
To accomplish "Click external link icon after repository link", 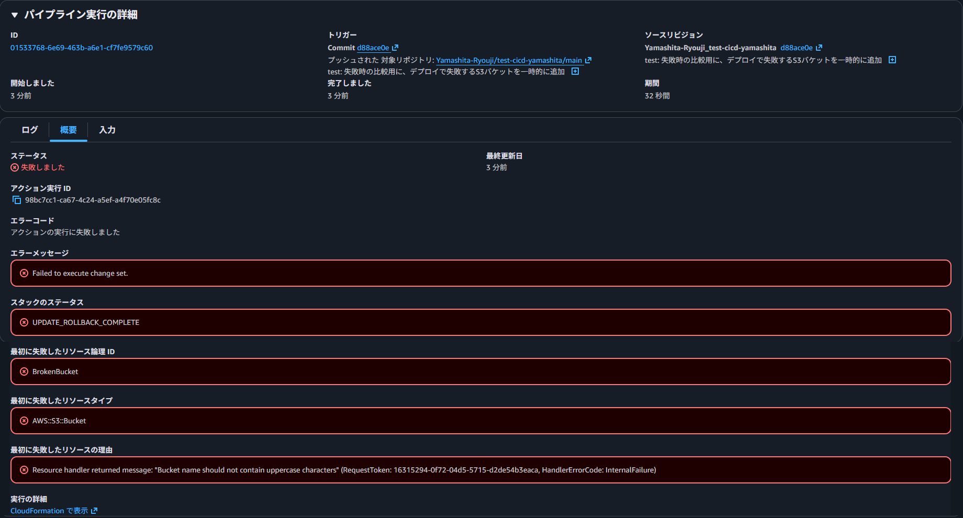I will click(588, 60).
